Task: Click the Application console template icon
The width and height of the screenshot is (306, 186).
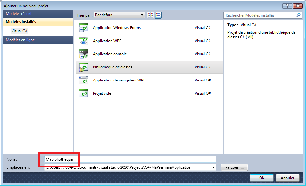Action: [83, 54]
